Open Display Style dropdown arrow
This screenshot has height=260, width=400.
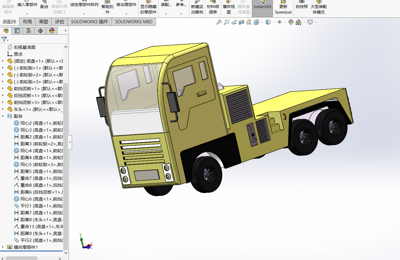pyautogui.click(x=273, y=22)
